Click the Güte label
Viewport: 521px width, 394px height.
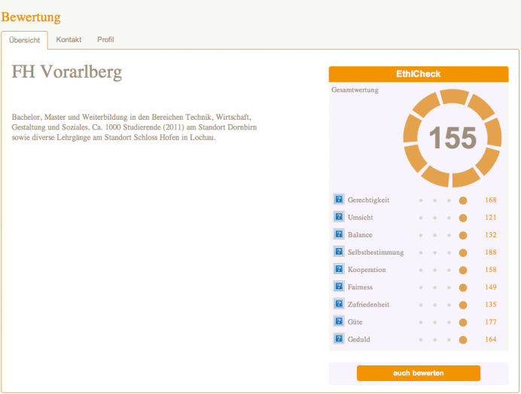click(355, 322)
